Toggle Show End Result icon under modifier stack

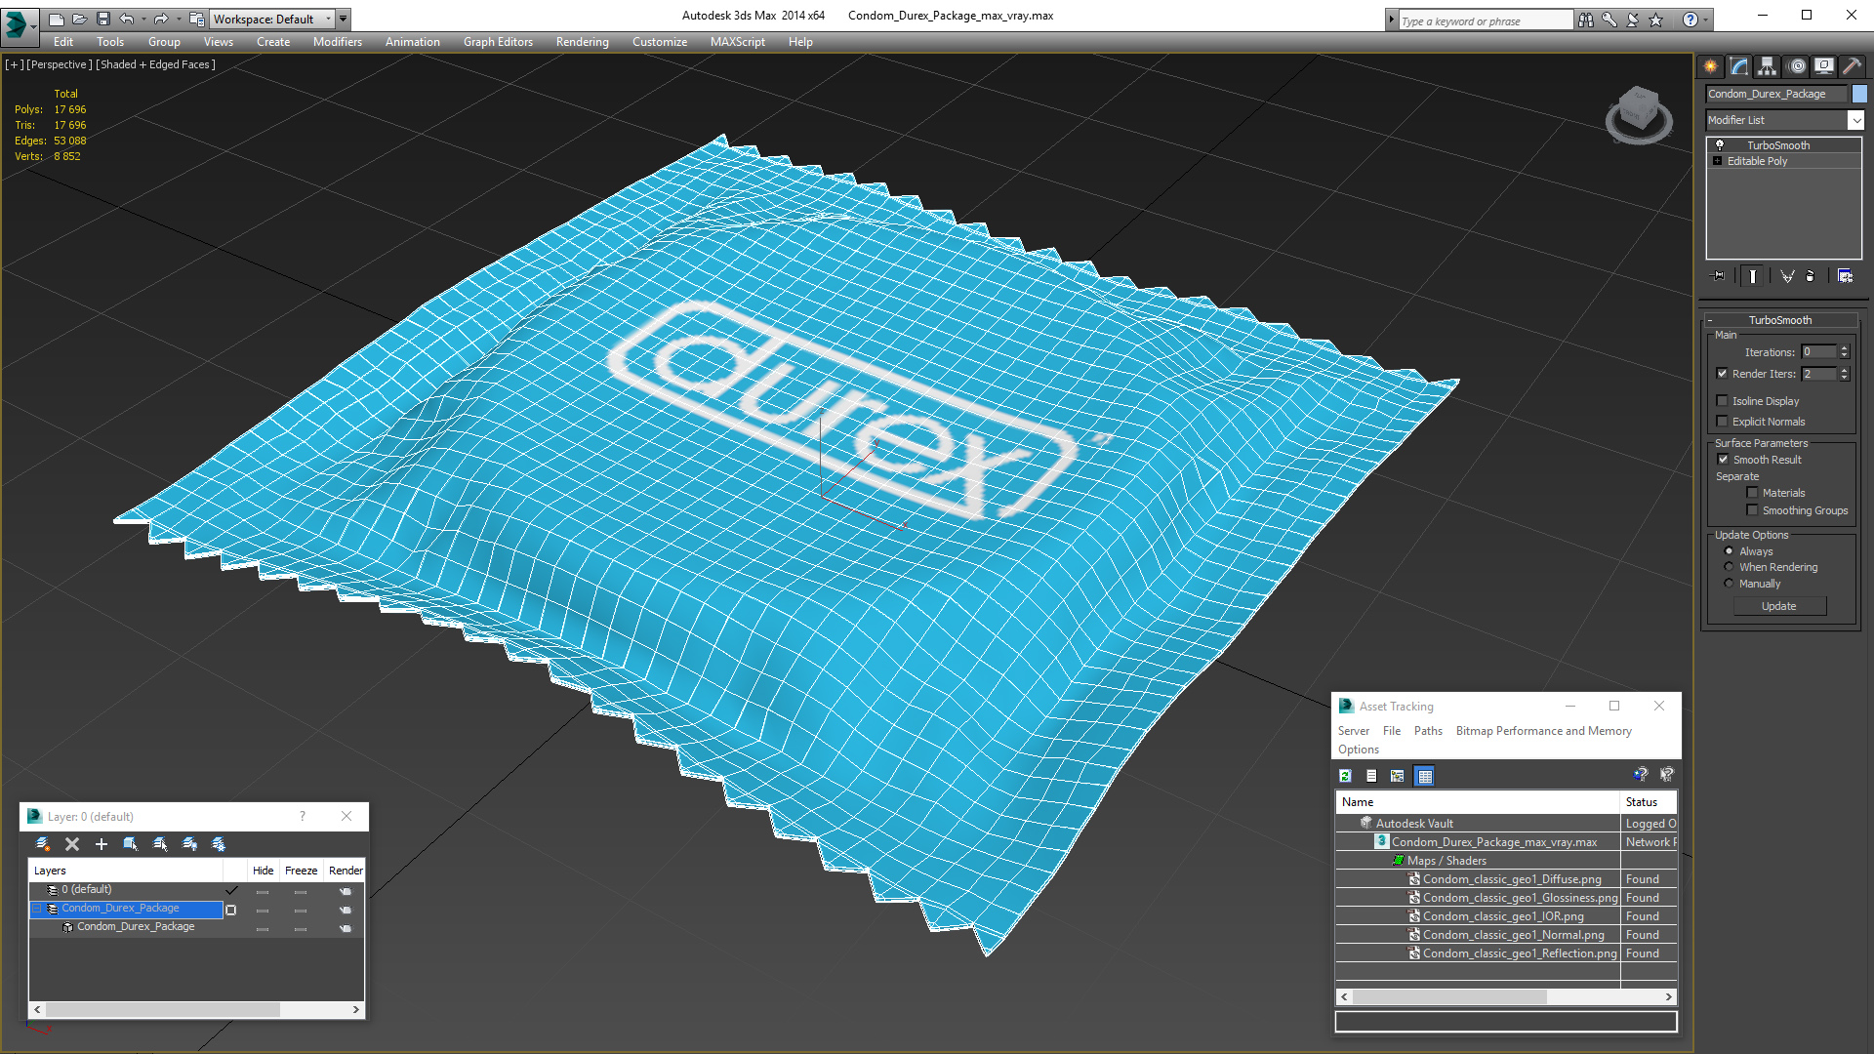coord(1753,276)
